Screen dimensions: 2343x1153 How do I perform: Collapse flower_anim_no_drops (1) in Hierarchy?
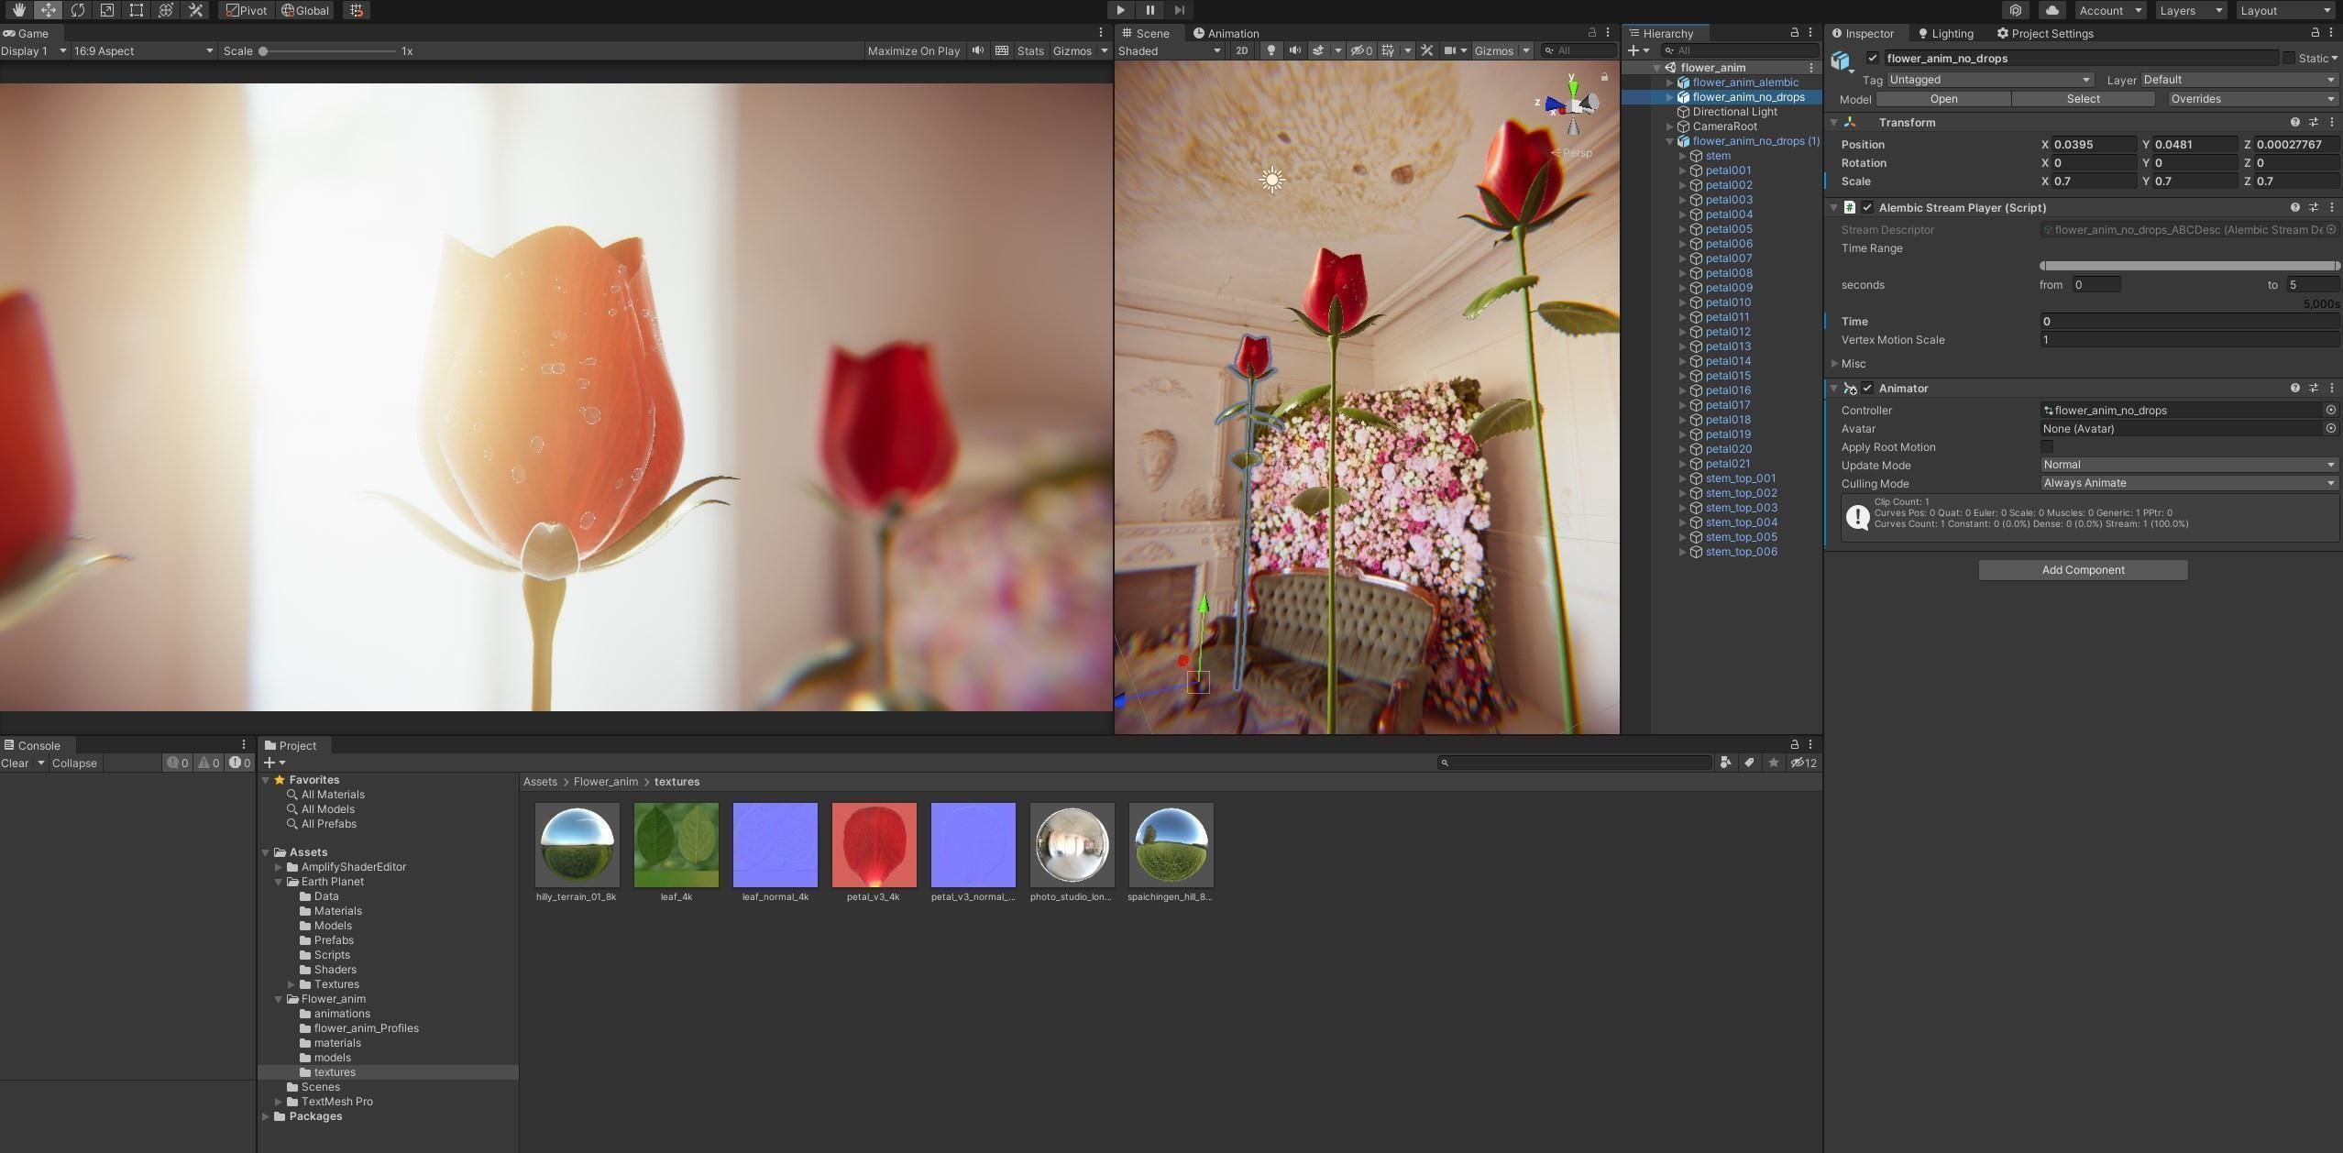click(1669, 141)
